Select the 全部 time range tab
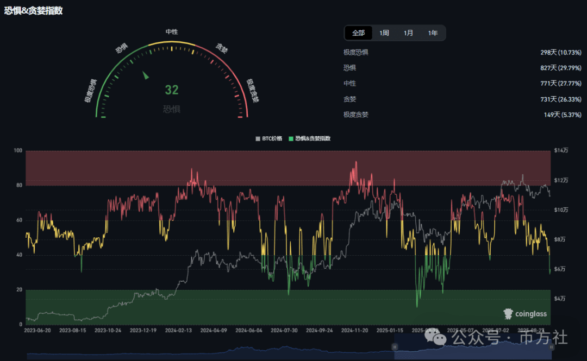587x361 pixels. (x=358, y=33)
